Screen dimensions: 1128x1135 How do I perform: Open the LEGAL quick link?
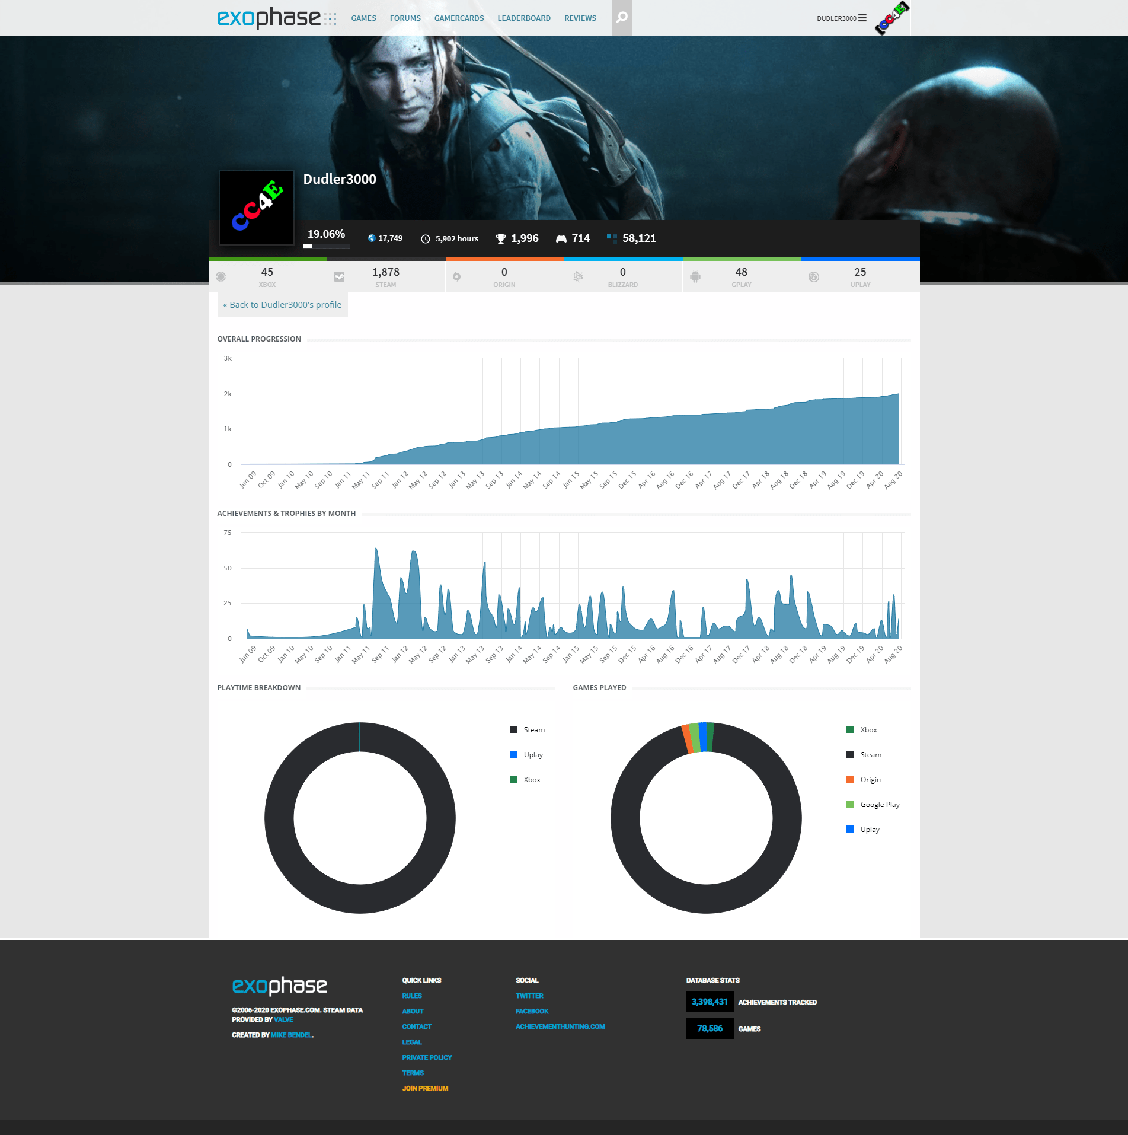point(412,1042)
